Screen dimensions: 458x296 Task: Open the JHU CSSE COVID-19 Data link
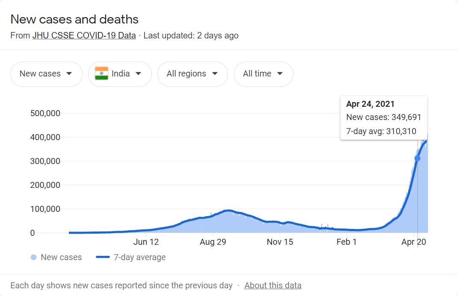[x=84, y=35]
